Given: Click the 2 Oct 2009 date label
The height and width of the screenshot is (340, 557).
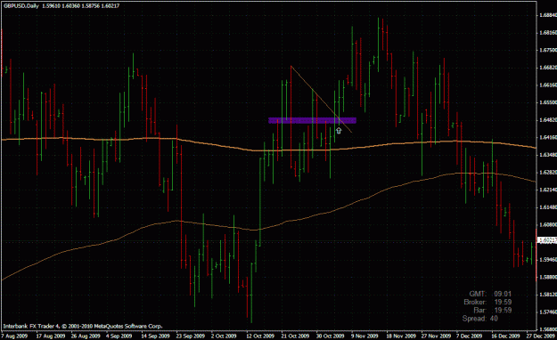Looking at the screenshot, I should click(224, 336).
